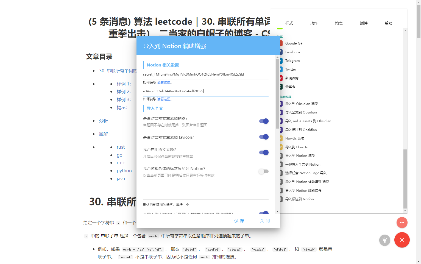Select the Google G+ share action
421x264 pixels.
pyautogui.click(x=294, y=43)
